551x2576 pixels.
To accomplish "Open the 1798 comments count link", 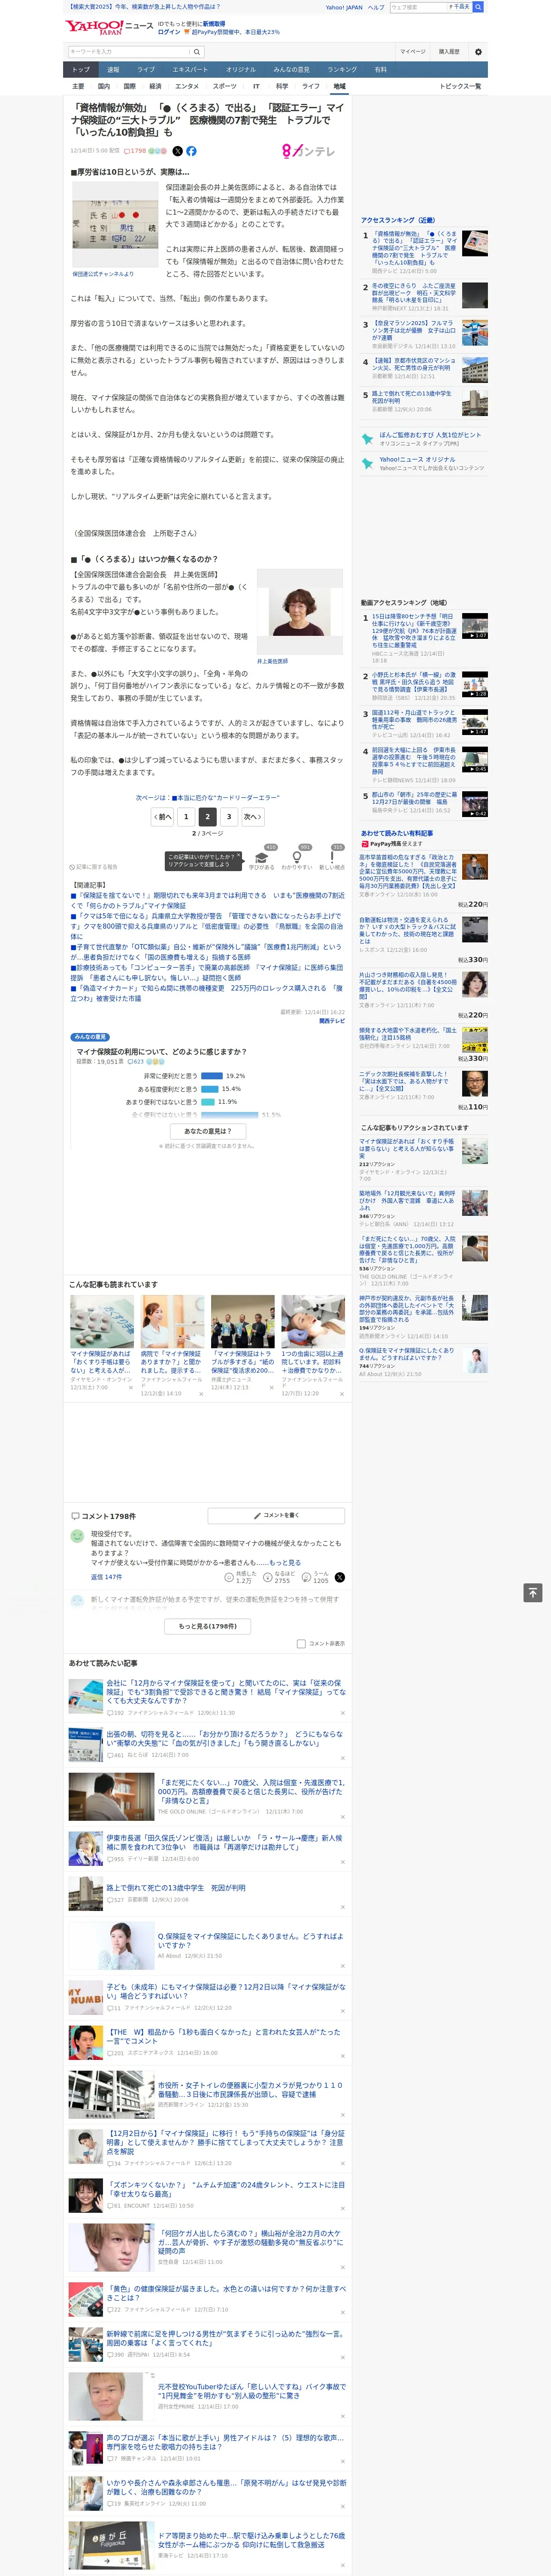I will point(135,151).
